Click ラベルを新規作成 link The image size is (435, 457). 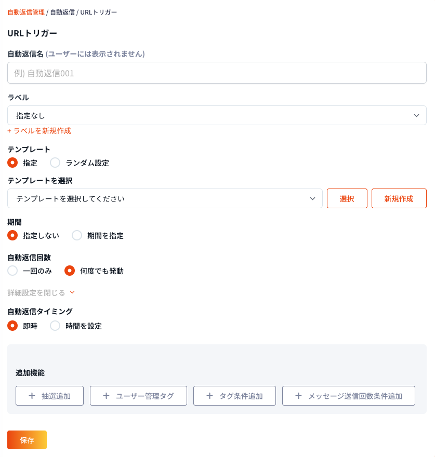39,131
